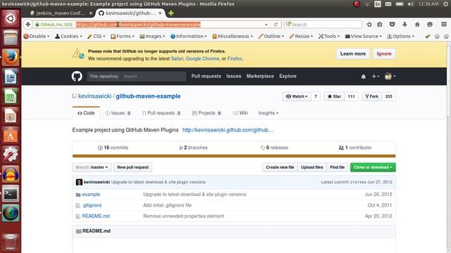Viewport: 451px width, 253px height.
Task: Click the Firefox Search box
Action: coord(323,25)
